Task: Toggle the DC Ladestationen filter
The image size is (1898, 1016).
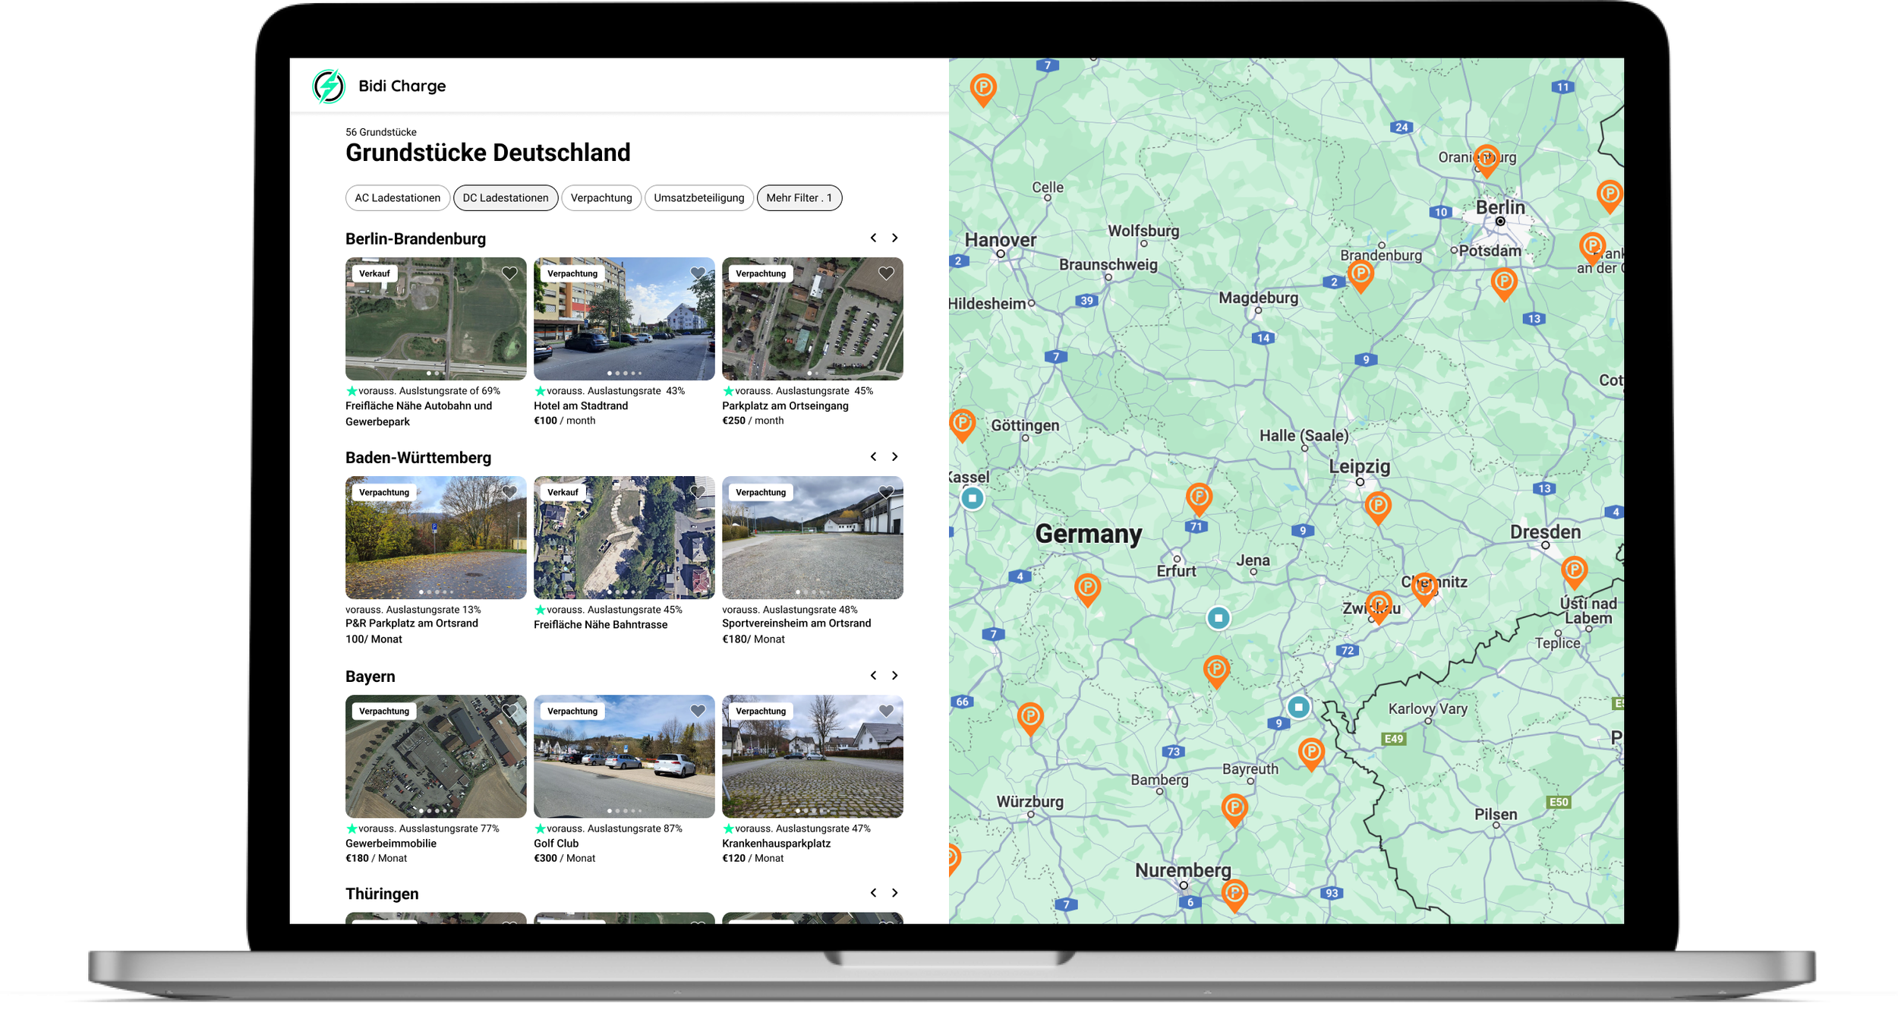Action: pos(506,198)
